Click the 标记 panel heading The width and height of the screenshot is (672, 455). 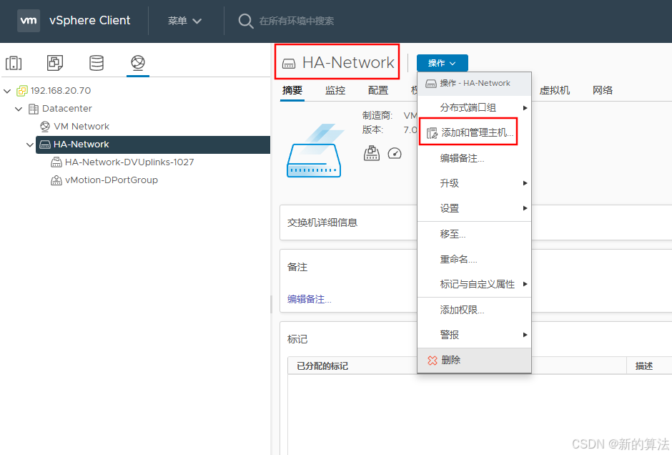click(297, 340)
